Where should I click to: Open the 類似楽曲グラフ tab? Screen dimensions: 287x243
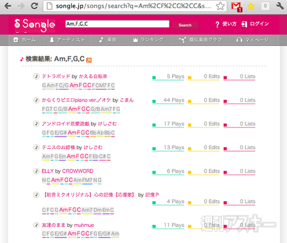pos(200,40)
